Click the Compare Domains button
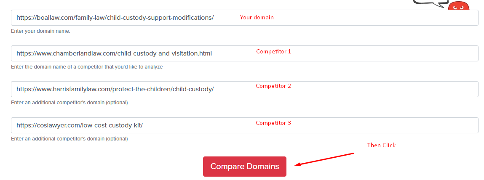Image resolution: width=484 pixels, height=180 pixels. [244, 167]
